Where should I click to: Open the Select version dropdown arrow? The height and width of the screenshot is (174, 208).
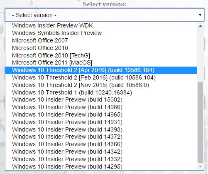click(x=200, y=15)
